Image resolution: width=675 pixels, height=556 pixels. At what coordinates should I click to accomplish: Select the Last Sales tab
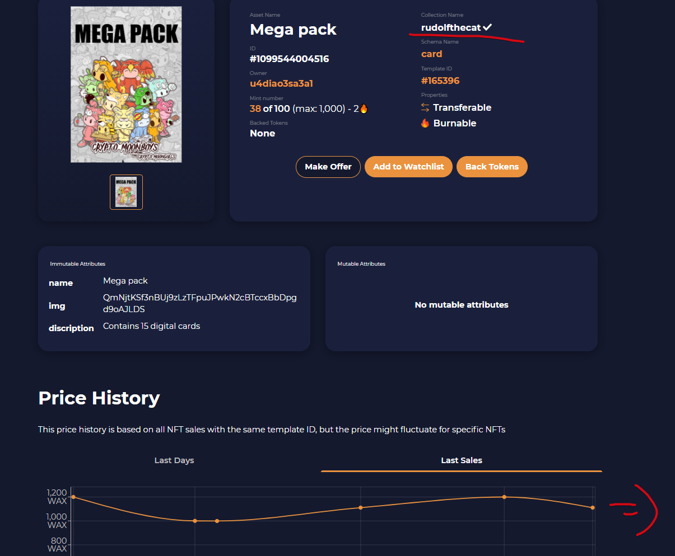pos(462,460)
